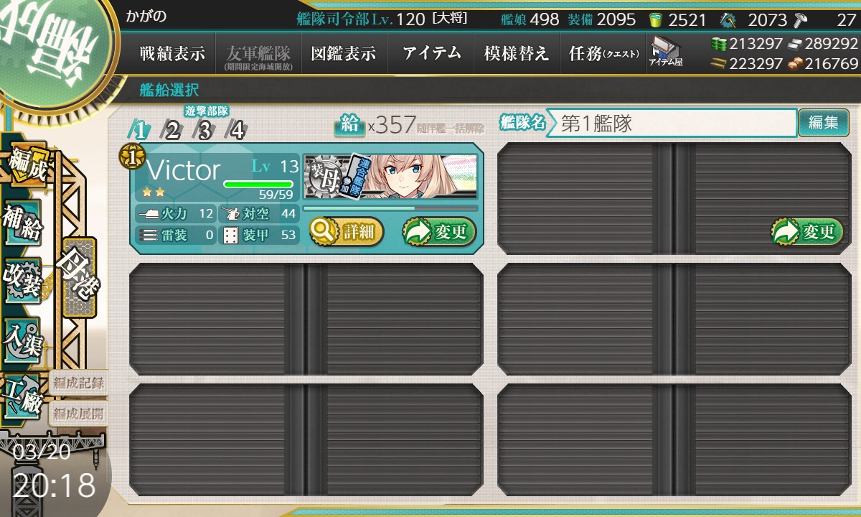Click 詳細 button for Victor
Image resolution: width=861 pixels, height=517 pixels.
[347, 231]
